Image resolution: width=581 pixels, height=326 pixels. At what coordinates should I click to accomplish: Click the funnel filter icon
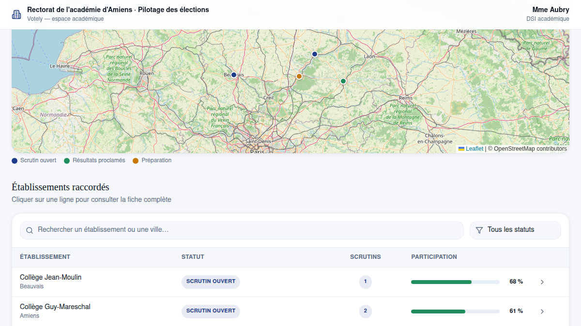(479, 230)
